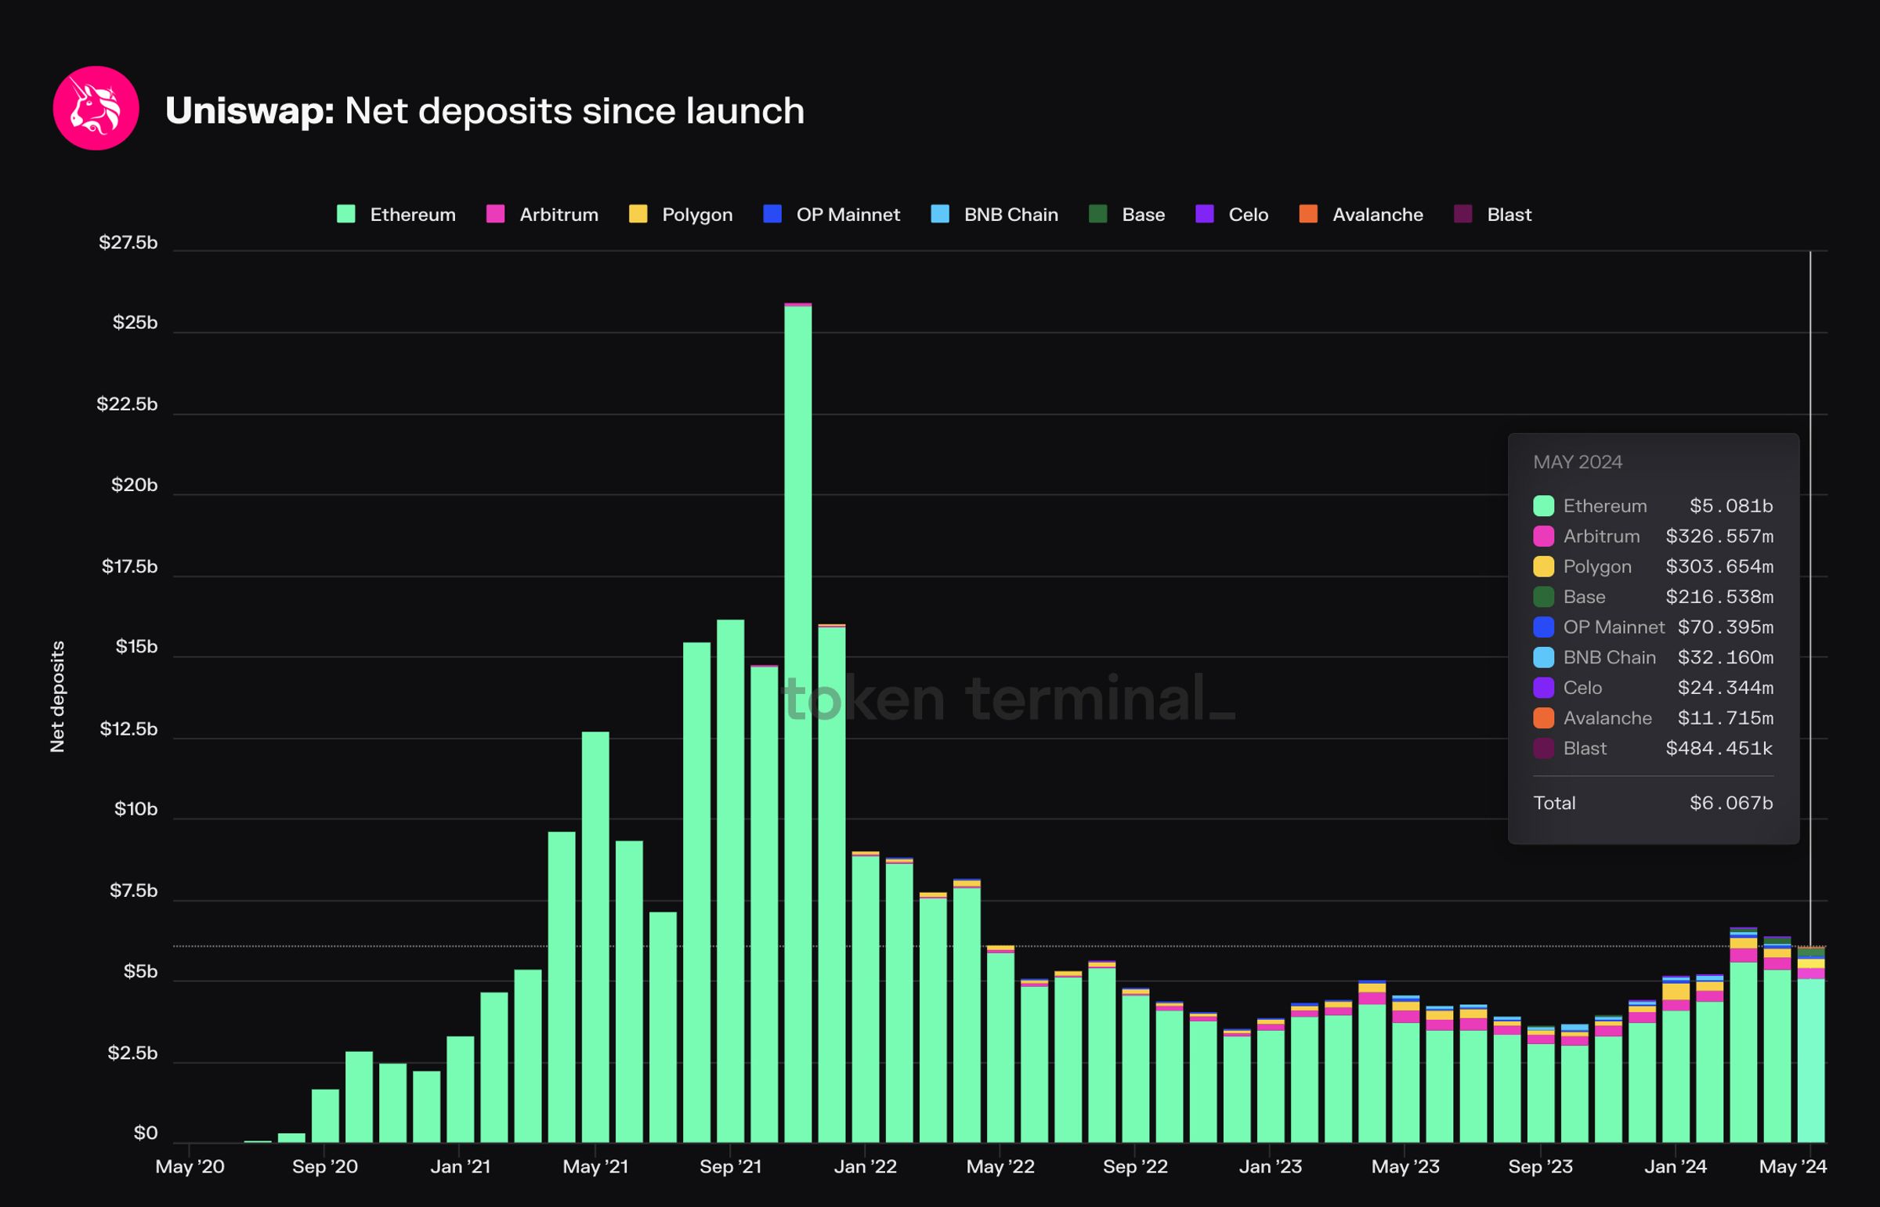
Task: Click the Sep '21 x-axis label
Action: pyautogui.click(x=729, y=1166)
